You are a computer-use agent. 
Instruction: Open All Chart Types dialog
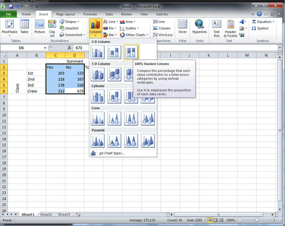(x=112, y=153)
